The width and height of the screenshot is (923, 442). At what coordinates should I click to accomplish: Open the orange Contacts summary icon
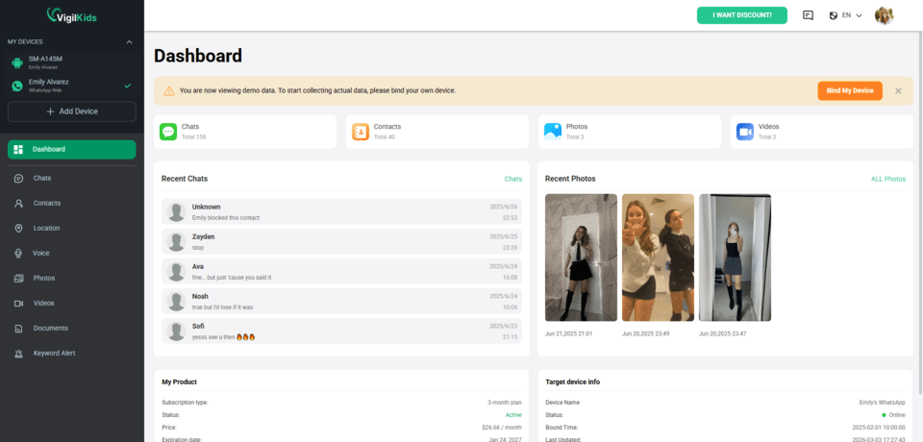tap(361, 132)
